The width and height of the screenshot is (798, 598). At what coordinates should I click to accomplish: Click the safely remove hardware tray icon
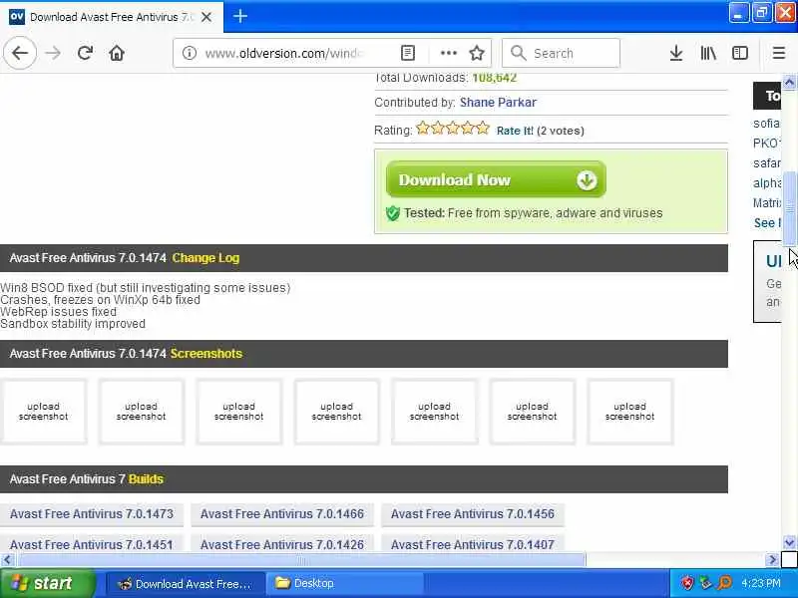pyautogui.click(x=706, y=583)
